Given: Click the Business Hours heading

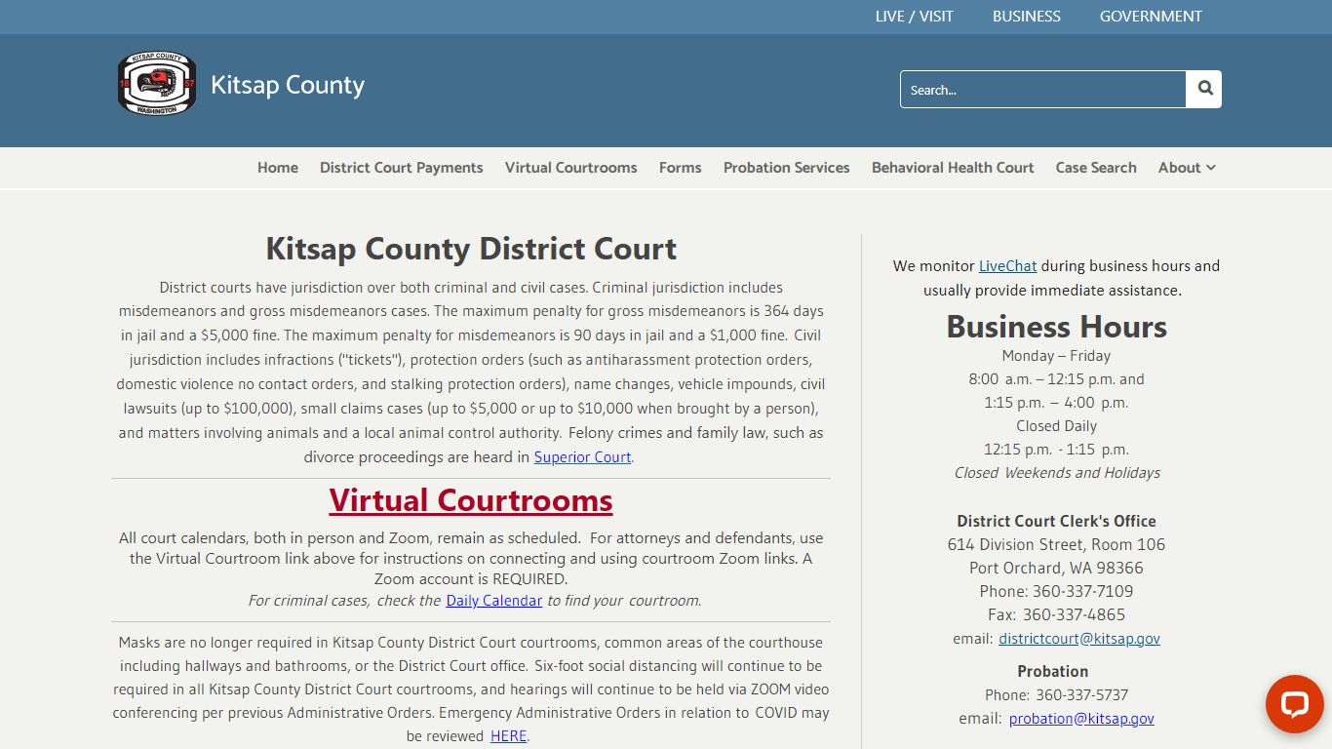Looking at the screenshot, I should 1056,326.
